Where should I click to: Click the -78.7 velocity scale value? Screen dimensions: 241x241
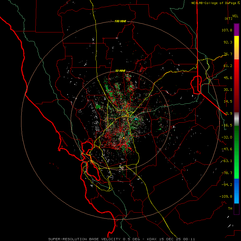point(227,173)
